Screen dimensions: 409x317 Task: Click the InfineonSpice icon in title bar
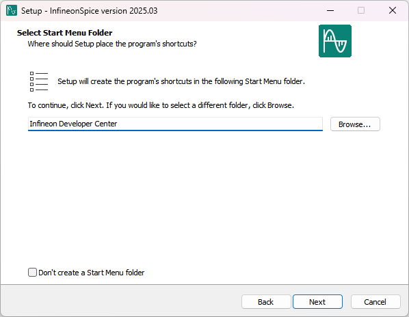tap(12, 11)
